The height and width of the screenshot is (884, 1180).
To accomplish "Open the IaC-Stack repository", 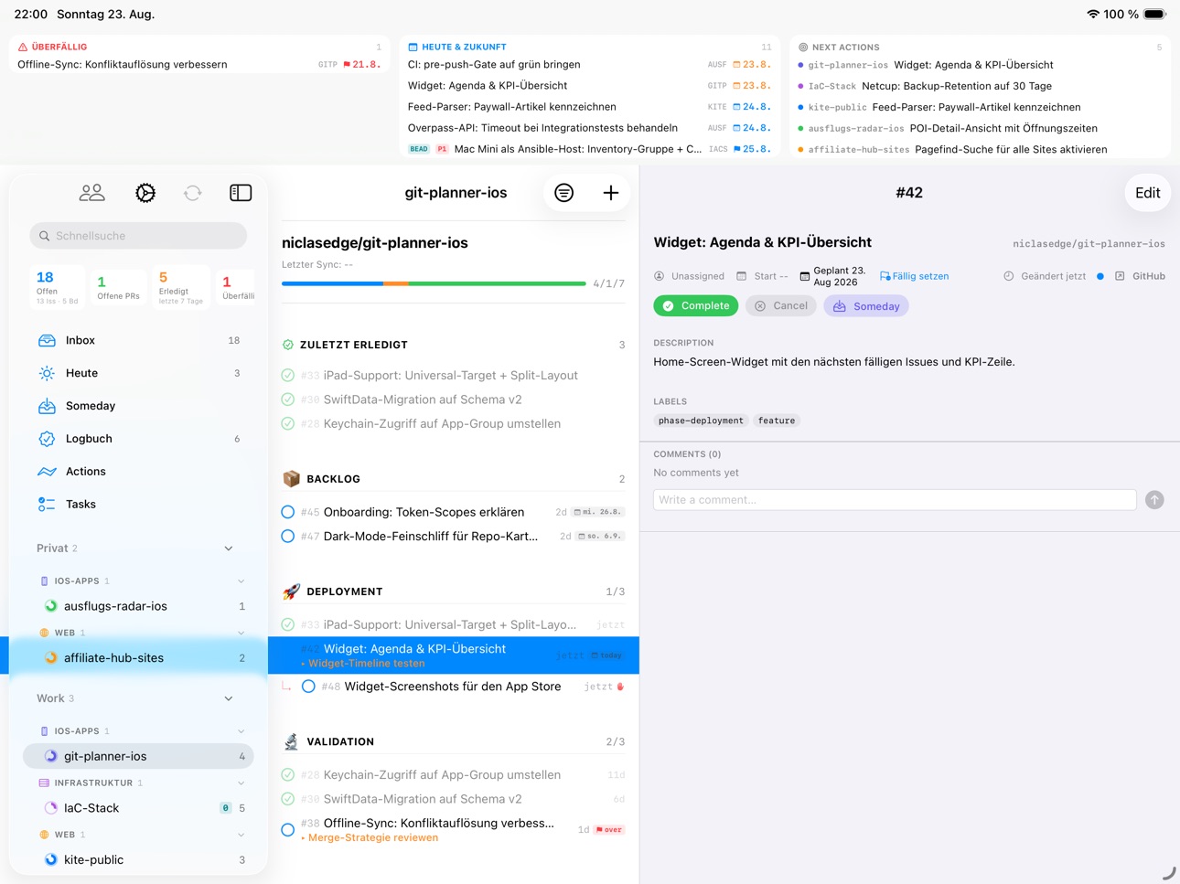I will pos(138,808).
